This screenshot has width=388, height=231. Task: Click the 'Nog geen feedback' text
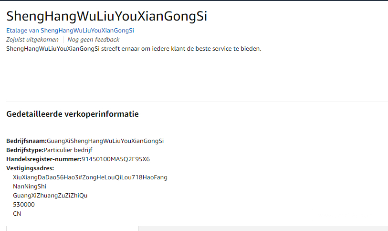(x=93, y=40)
